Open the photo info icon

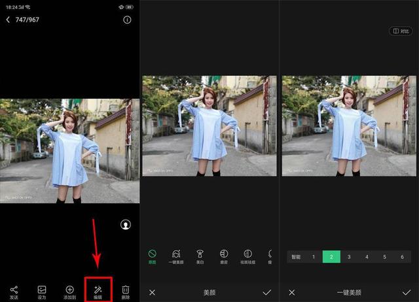pos(127,20)
